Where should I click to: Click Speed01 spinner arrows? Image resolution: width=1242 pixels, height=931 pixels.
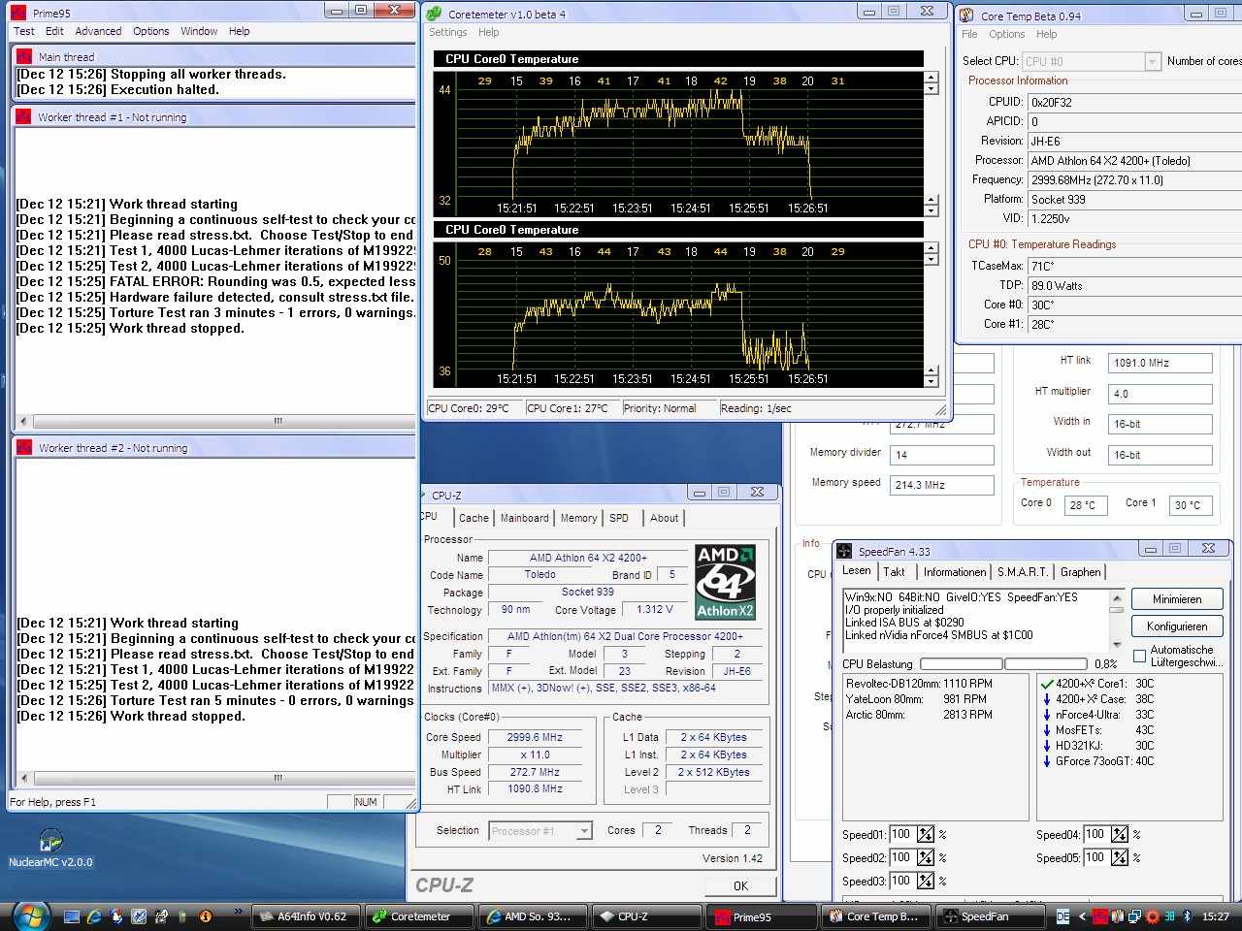926,834
